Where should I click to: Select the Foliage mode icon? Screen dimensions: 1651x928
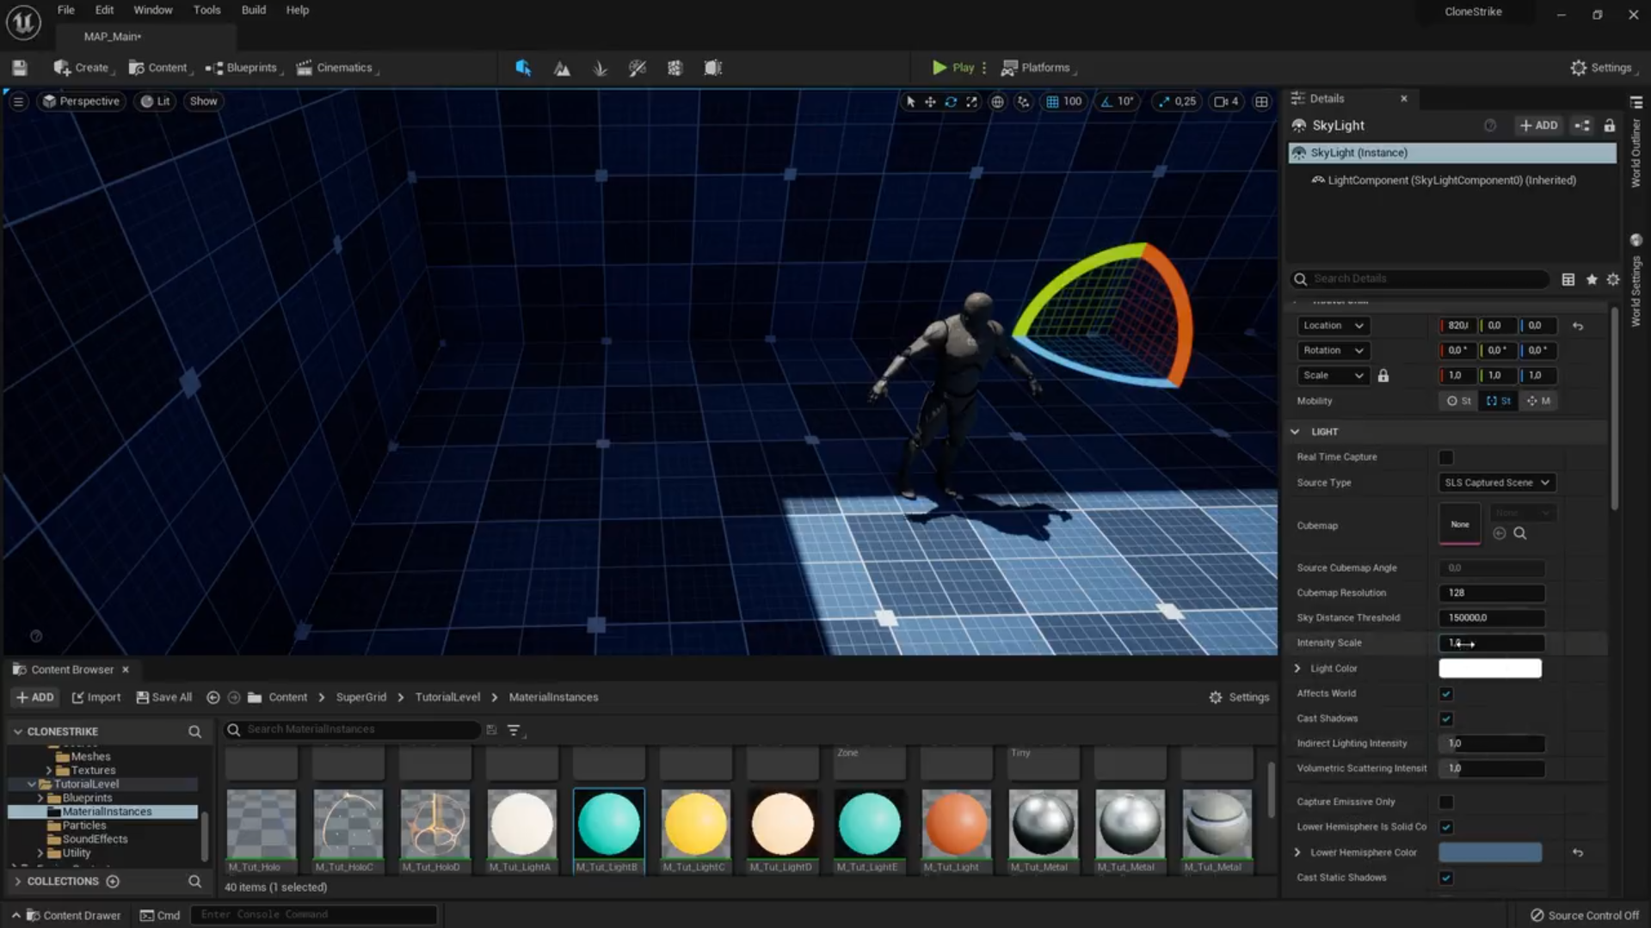click(x=600, y=68)
